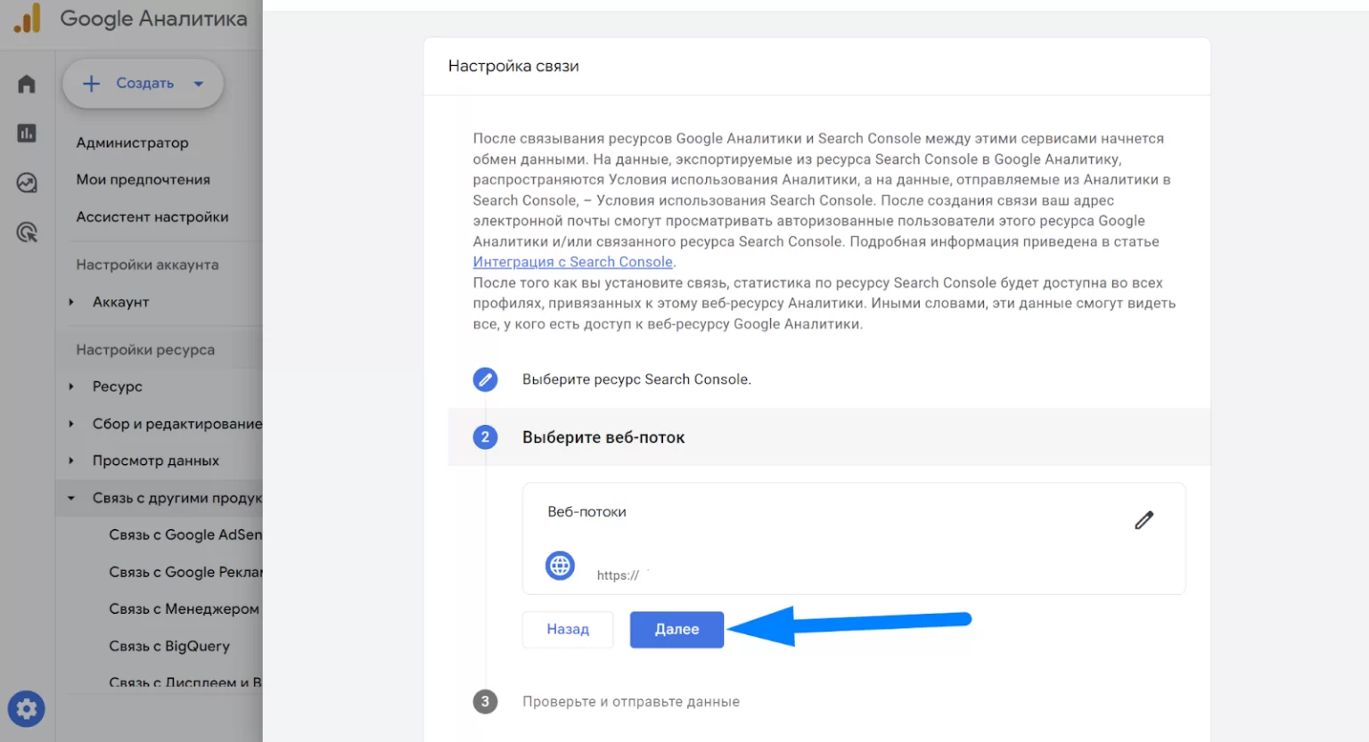
Task: Open the Создать dropdown button
Action: click(x=143, y=84)
